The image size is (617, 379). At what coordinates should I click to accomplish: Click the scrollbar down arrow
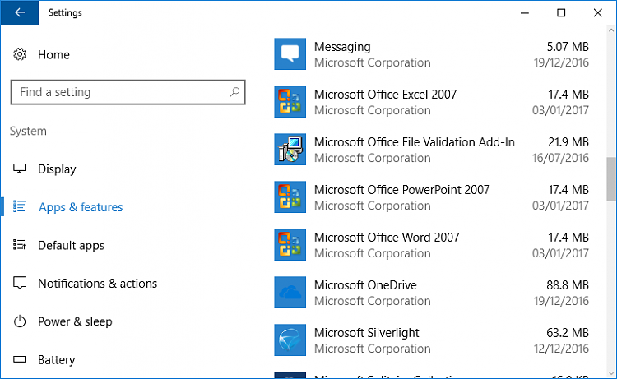click(611, 373)
